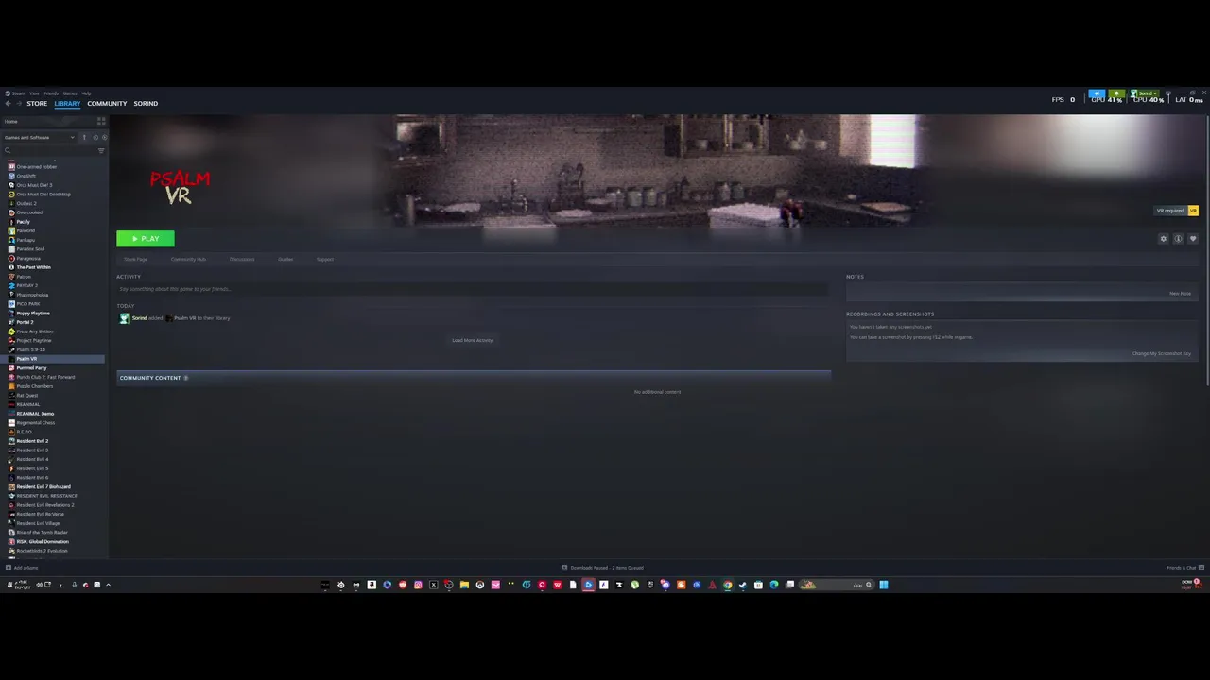Expand the Games and Software dropdown

pos(40,138)
